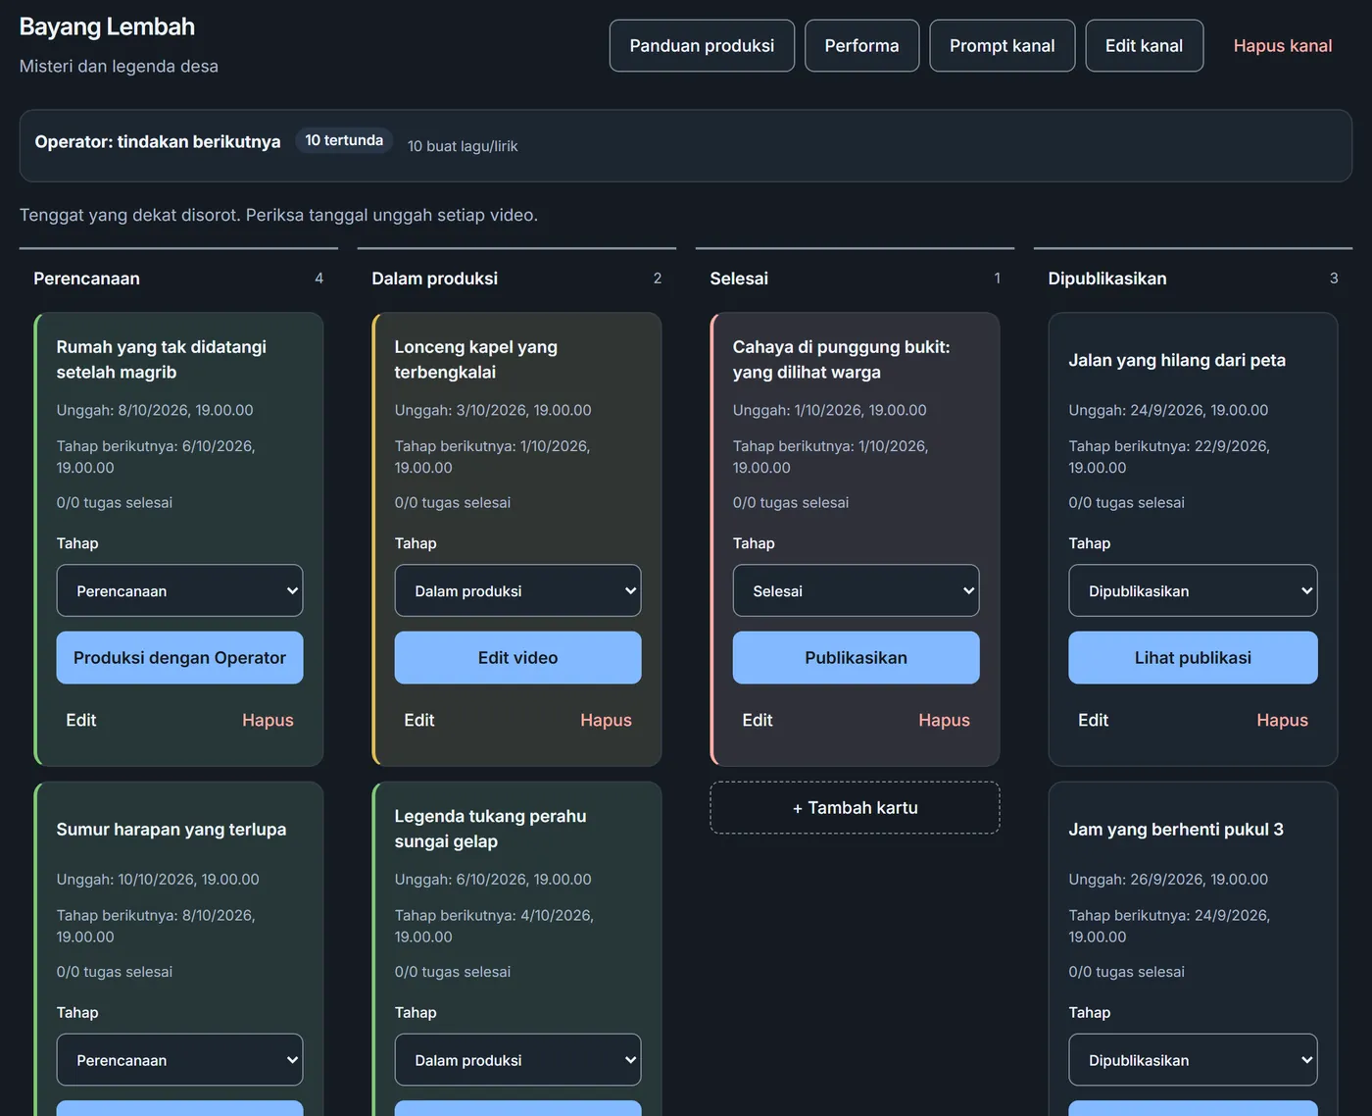Click Lihat publikasi on Jalan yang hilang card

pos(1193,658)
